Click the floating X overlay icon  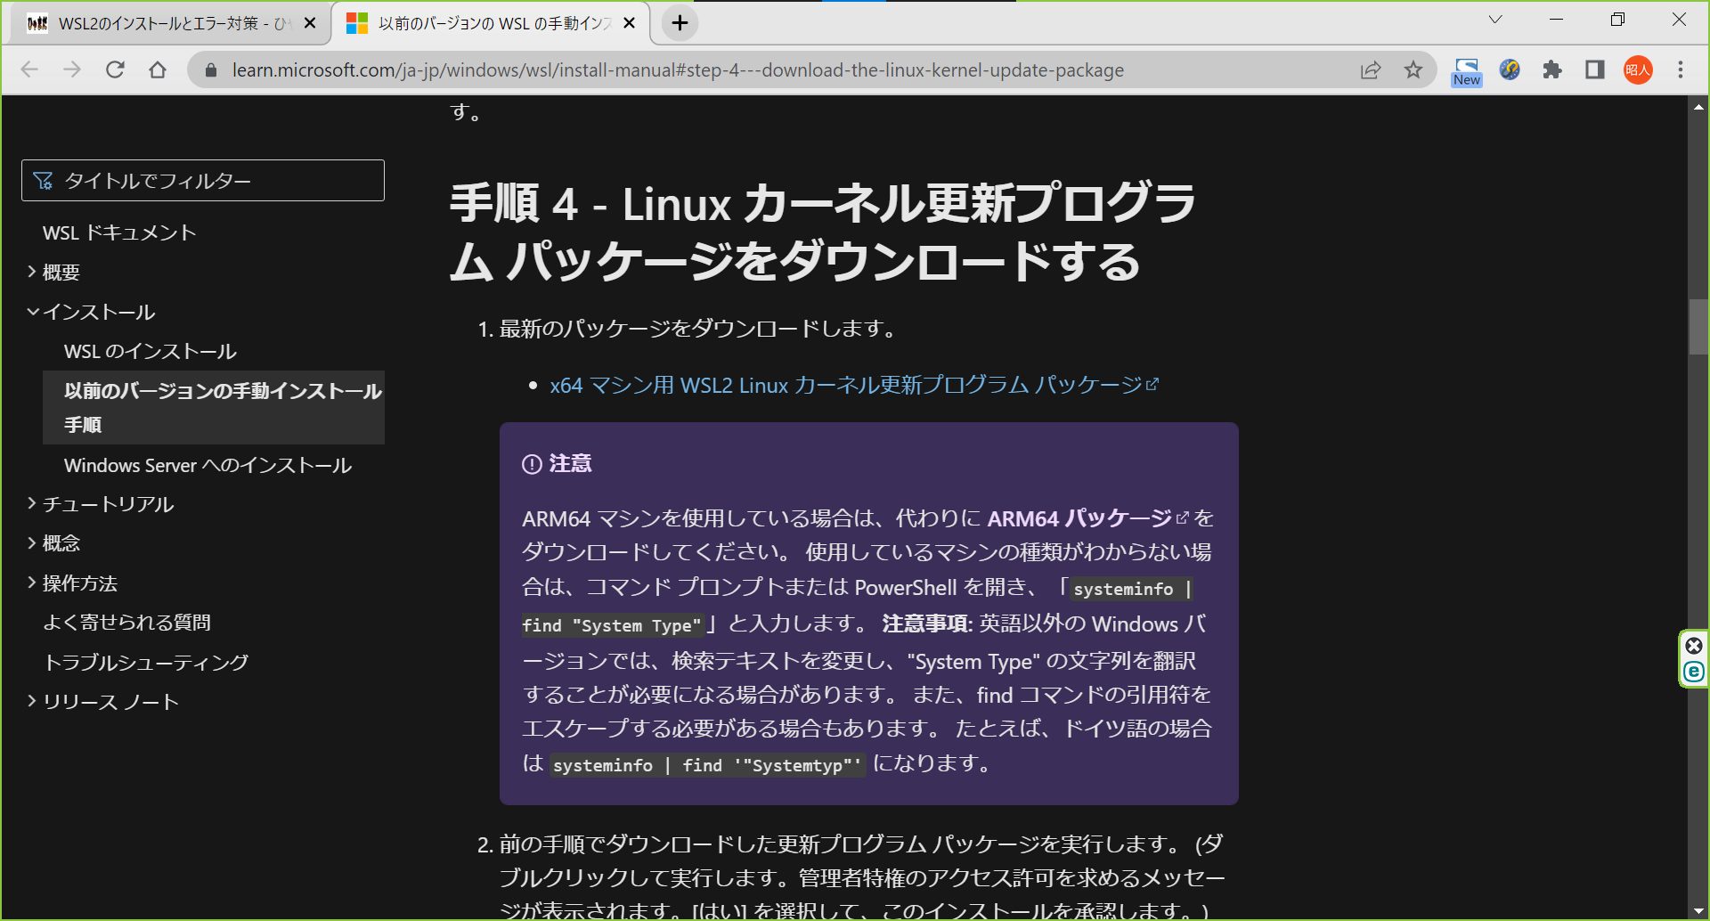(x=1694, y=646)
